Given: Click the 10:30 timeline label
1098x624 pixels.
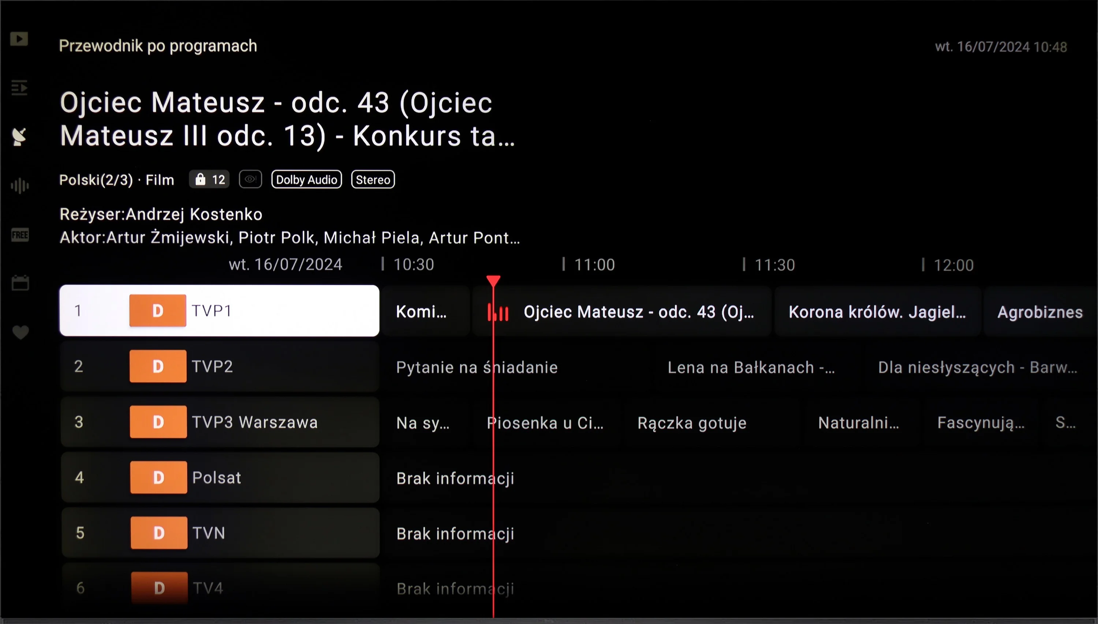Looking at the screenshot, I should coord(414,264).
